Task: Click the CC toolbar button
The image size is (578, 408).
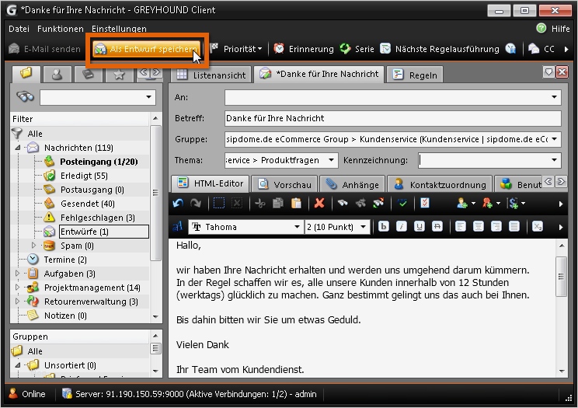Action: coord(541,49)
